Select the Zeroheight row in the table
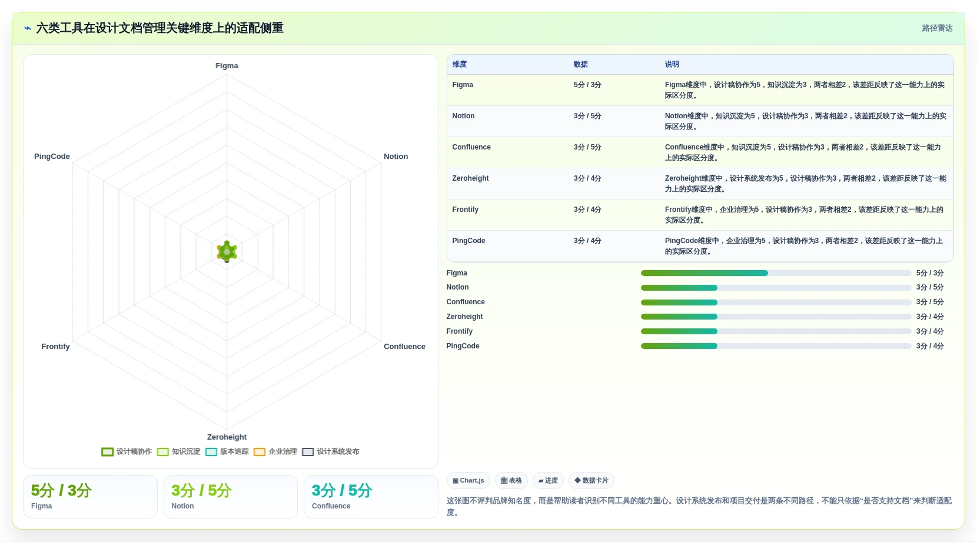This screenshot has height=542, width=977. [700, 184]
